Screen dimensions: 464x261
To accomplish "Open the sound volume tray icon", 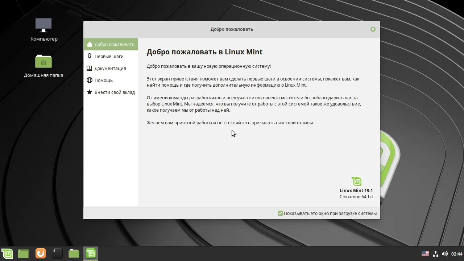I will (445, 254).
